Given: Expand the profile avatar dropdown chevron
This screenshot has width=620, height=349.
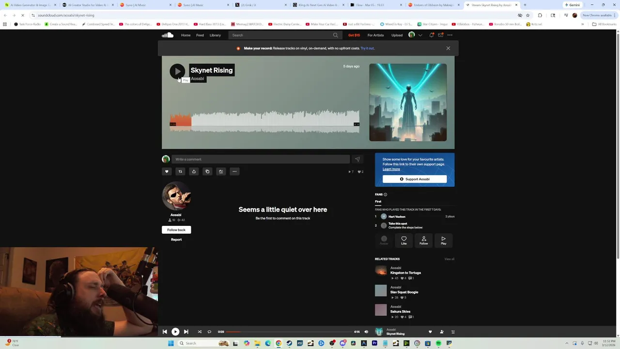Looking at the screenshot, I should point(420,35).
